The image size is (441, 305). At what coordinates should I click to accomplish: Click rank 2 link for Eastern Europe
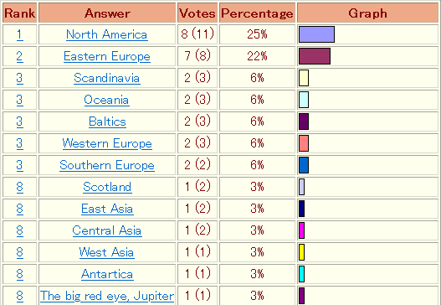(x=20, y=56)
